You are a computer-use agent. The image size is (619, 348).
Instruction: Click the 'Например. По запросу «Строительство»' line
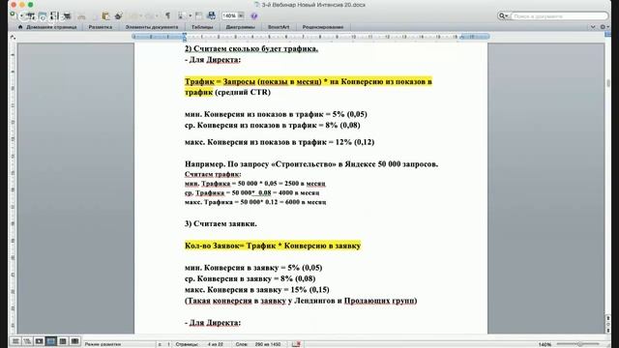coord(311,164)
